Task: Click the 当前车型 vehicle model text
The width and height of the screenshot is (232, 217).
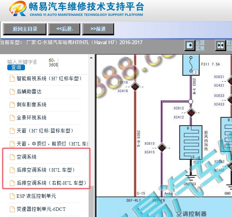Action: [71, 43]
